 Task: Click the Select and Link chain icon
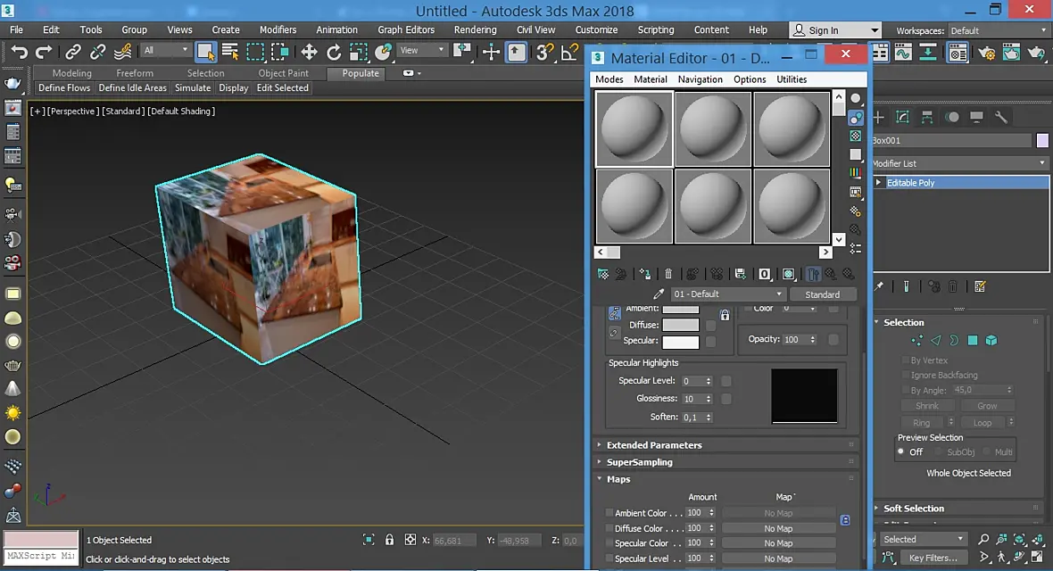point(72,52)
